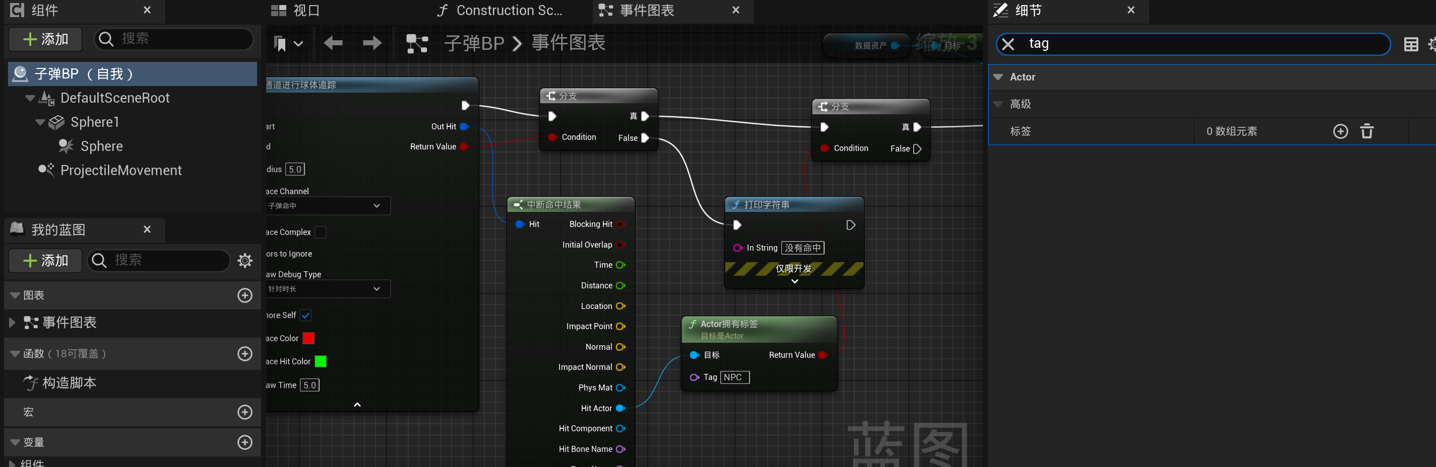Click 子弹BP in the breadcrumb
Image resolution: width=1436 pixels, height=467 pixels.
474,43
